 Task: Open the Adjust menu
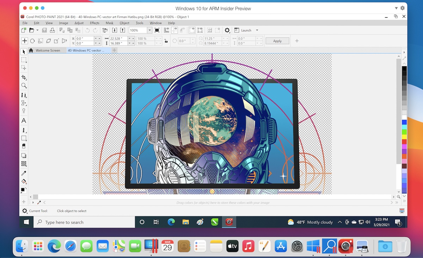[x=79, y=23]
